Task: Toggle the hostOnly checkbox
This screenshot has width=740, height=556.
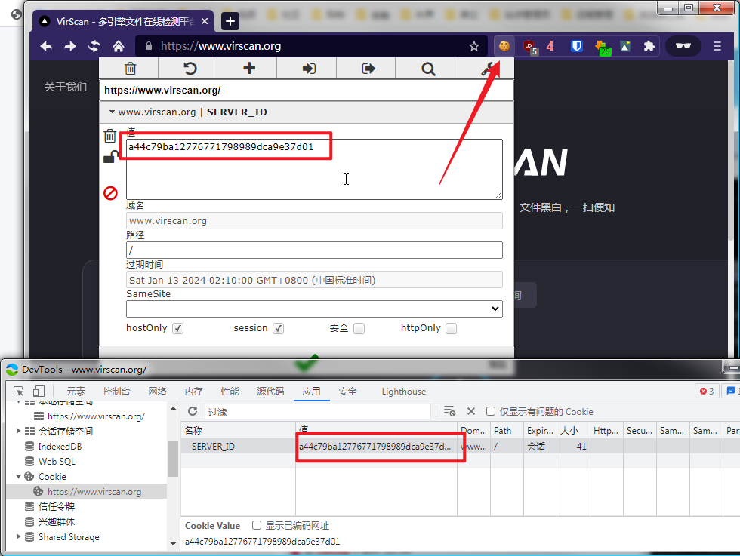Action: (178, 328)
